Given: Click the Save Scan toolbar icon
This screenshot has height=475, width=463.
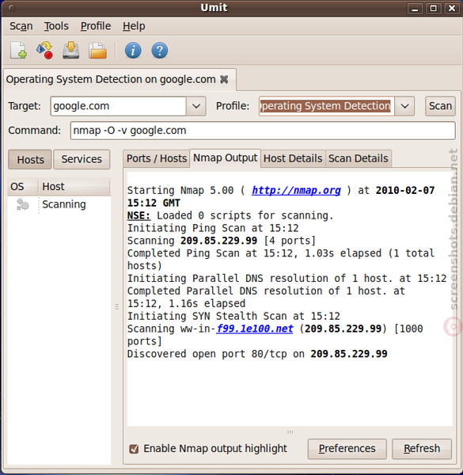Looking at the screenshot, I should point(71,51).
